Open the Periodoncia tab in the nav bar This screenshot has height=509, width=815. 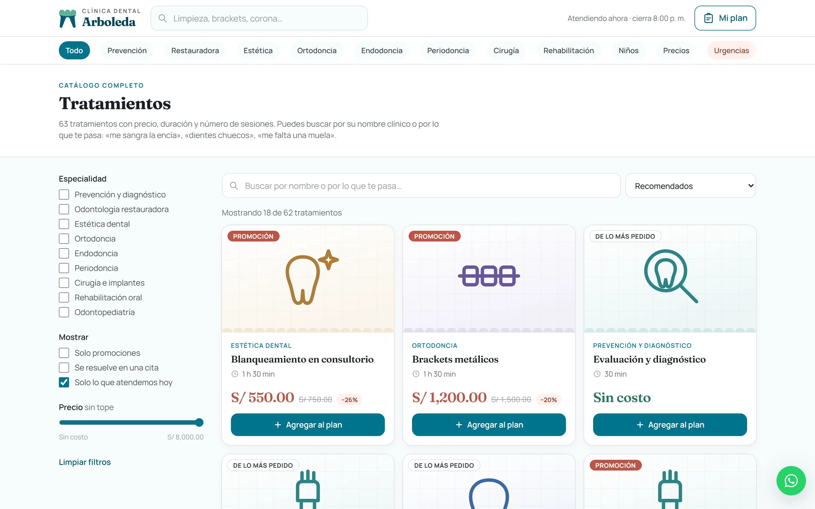448,51
